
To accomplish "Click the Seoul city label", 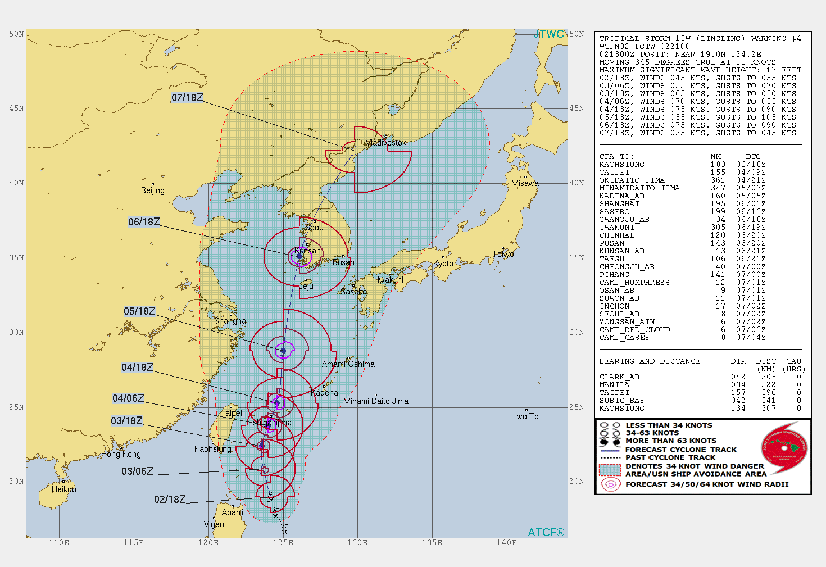I will [x=315, y=228].
